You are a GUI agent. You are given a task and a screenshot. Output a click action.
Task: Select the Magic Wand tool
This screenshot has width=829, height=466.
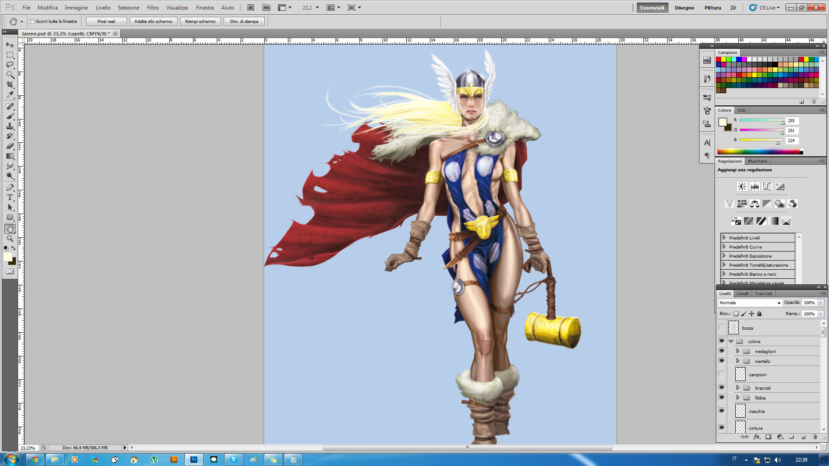click(10, 75)
